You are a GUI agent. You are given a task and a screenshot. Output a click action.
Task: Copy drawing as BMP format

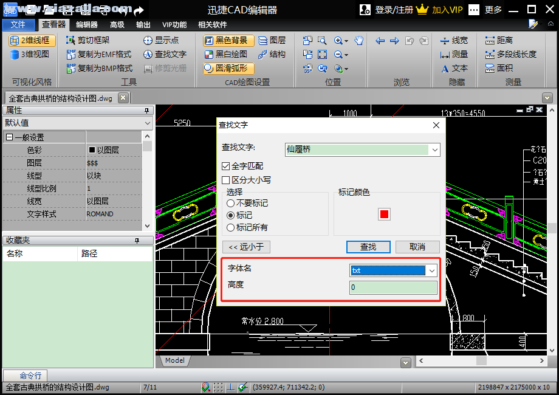coord(100,68)
